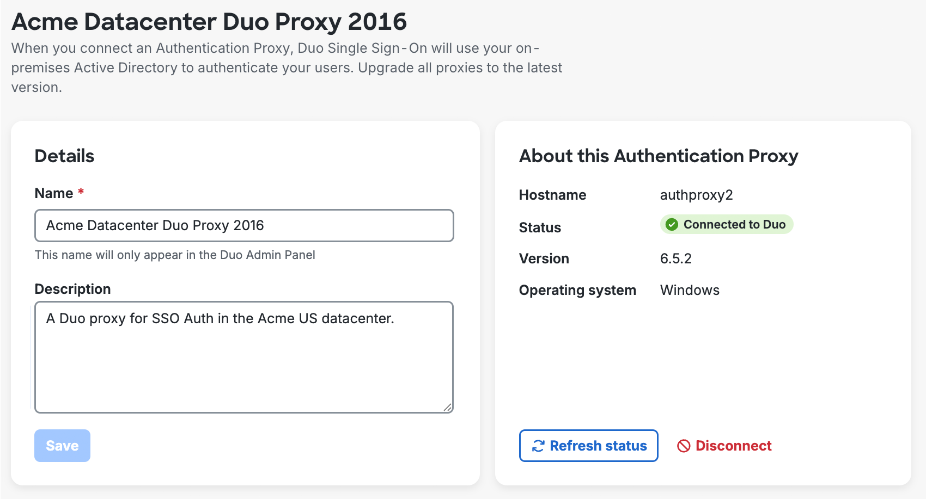Select the Details panel heading
Image resolution: width=926 pixels, height=499 pixels.
[64, 156]
